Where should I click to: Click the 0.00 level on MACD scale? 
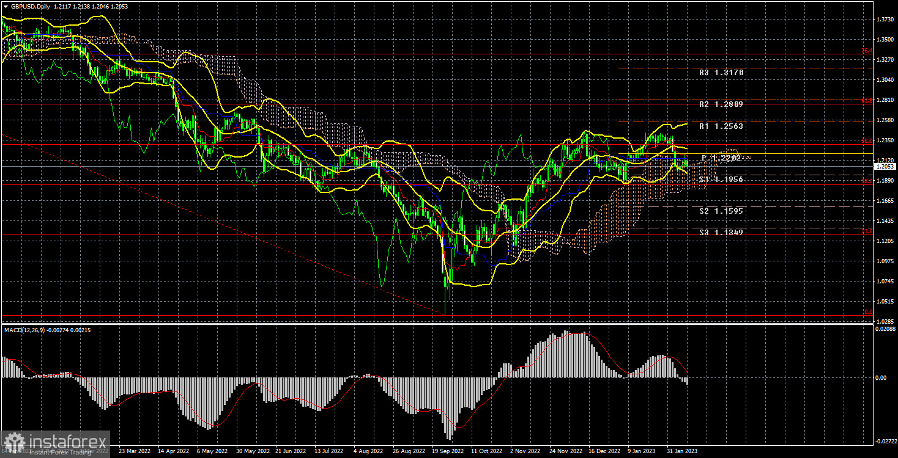[881, 377]
